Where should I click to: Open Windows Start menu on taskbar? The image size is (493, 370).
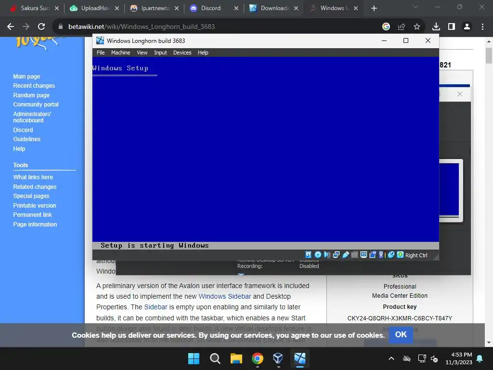(194, 358)
